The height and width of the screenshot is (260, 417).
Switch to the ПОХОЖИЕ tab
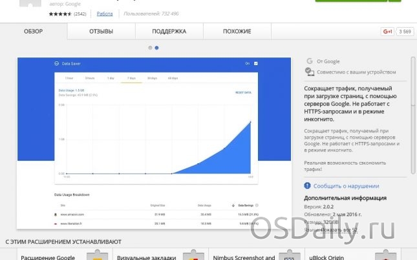click(x=237, y=31)
